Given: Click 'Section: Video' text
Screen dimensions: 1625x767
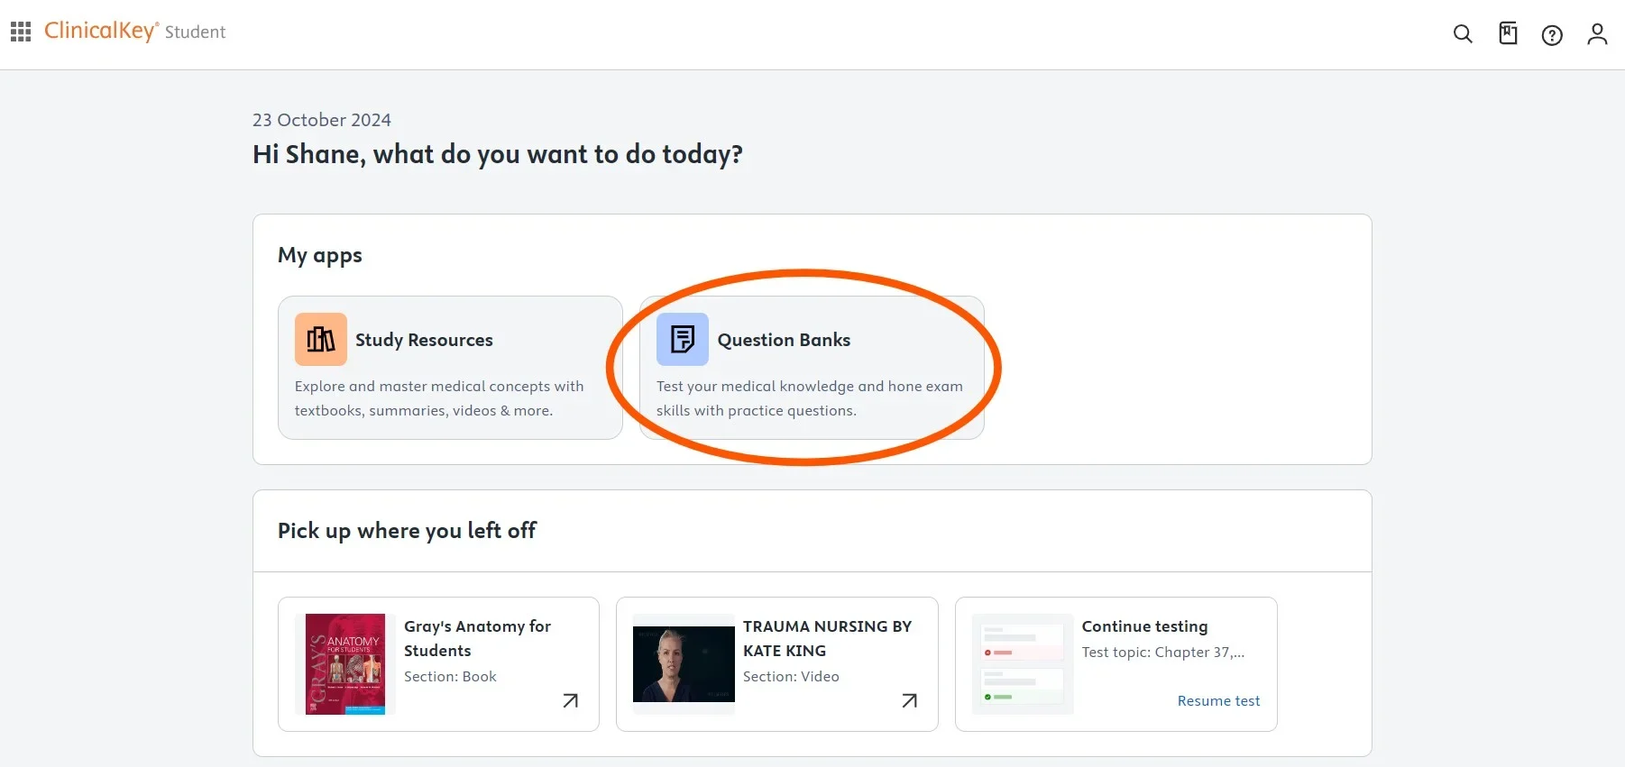Looking at the screenshot, I should coord(791,676).
